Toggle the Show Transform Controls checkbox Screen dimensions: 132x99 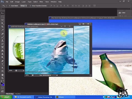(31, 6)
